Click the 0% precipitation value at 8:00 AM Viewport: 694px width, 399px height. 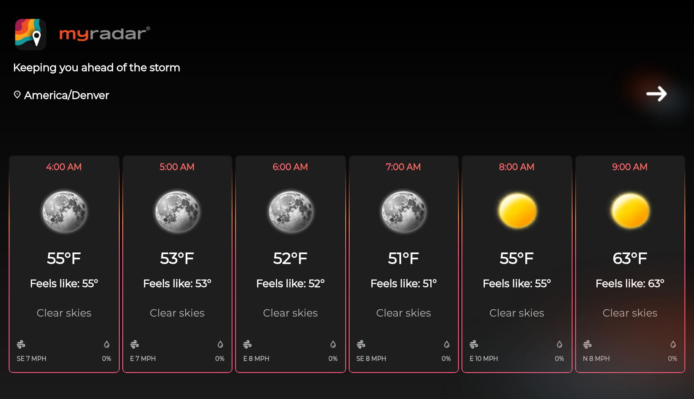[560, 359]
